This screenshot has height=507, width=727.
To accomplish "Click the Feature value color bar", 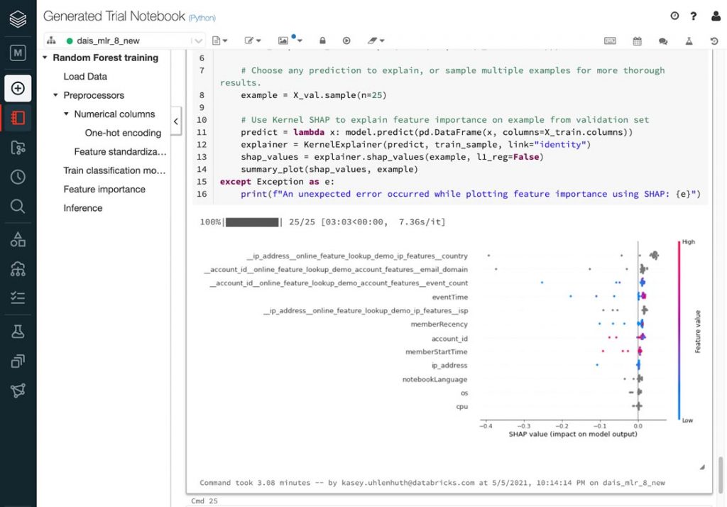I will (x=679, y=331).
